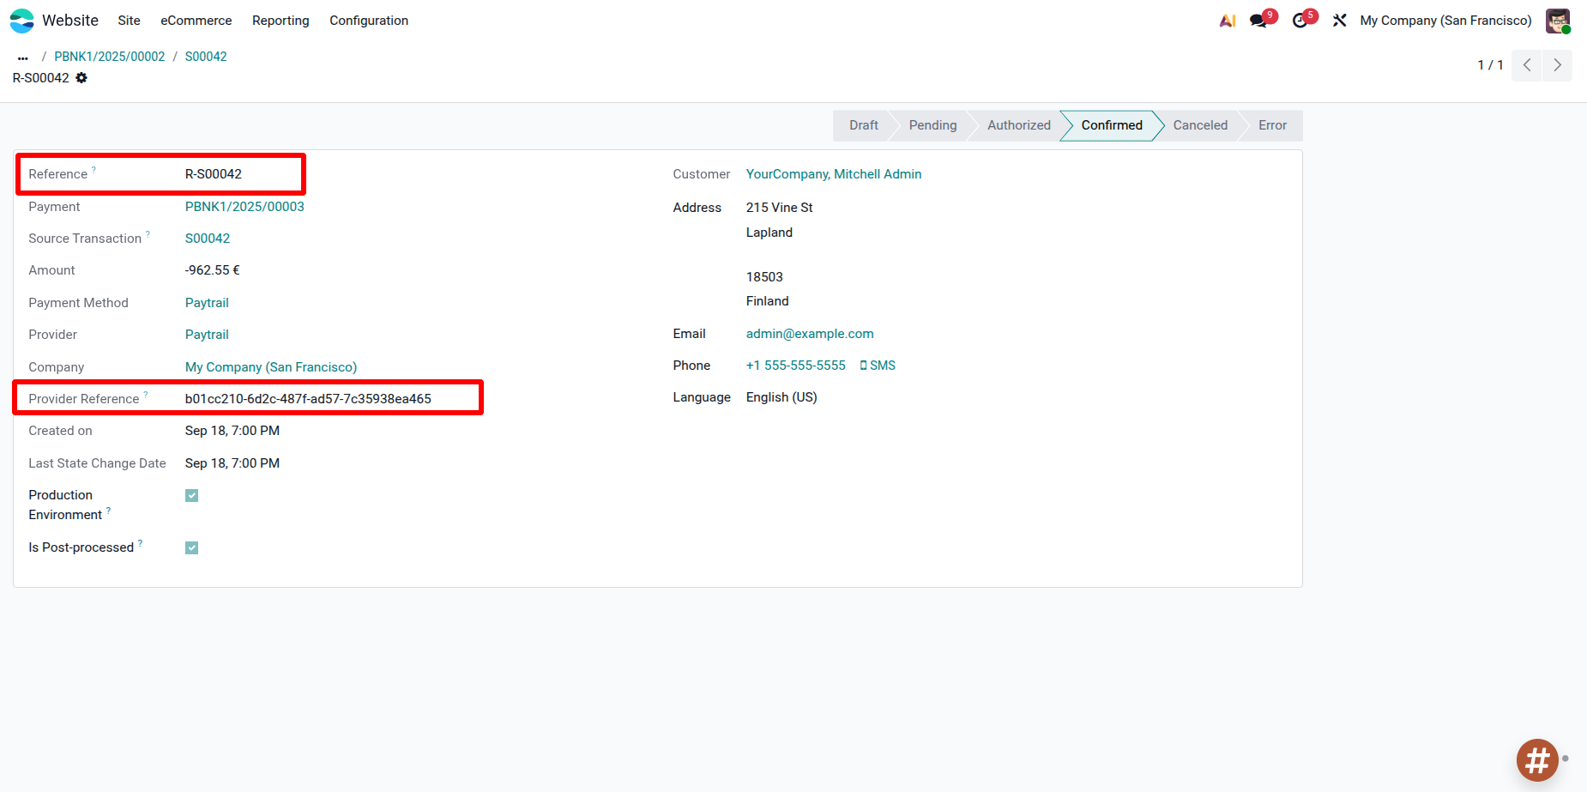Open the Odoo Website app icon
This screenshot has width=1587, height=792.
[x=21, y=20]
